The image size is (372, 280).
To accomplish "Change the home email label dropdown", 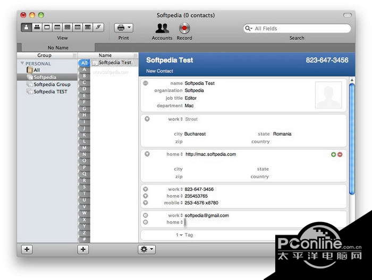I will (x=174, y=222).
